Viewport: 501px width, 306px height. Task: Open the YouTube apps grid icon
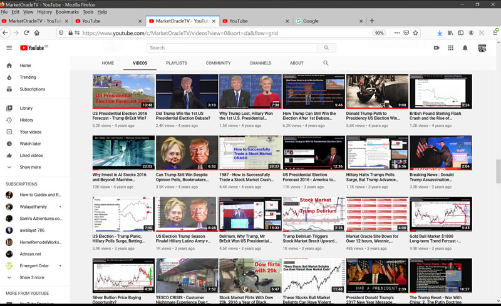pyautogui.click(x=450, y=47)
